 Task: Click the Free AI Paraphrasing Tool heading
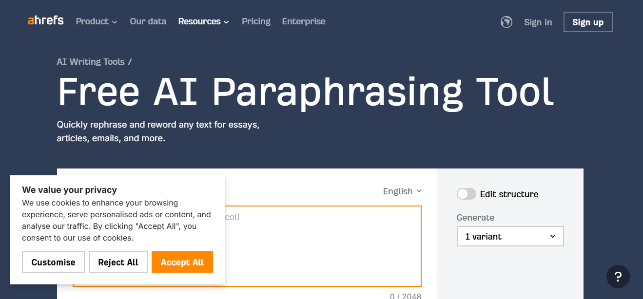[x=306, y=92]
